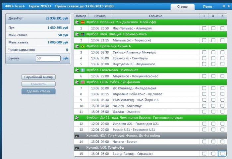The image size is (232, 159).
Task: Click the Sweden flag icon
Action: (x=83, y=34)
